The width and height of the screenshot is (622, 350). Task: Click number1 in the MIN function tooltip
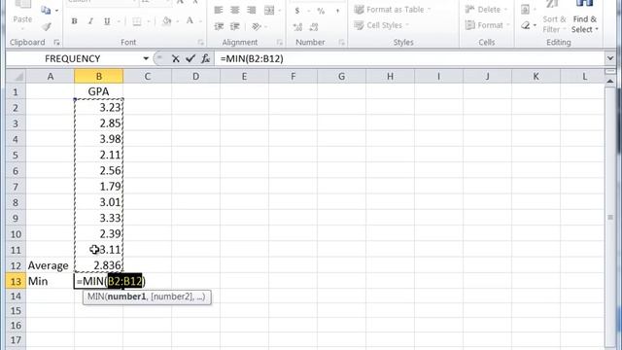[x=127, y=297]
